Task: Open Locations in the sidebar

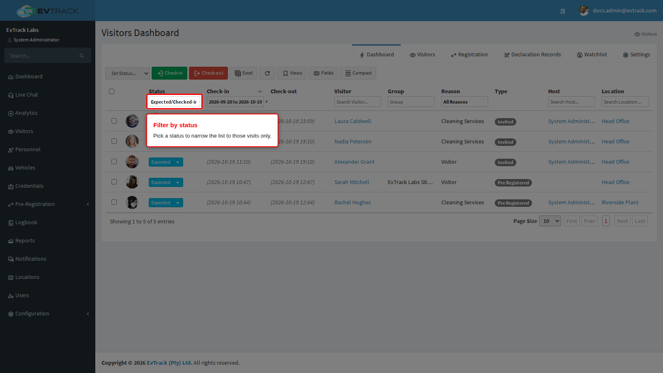Action: [27, 277]
